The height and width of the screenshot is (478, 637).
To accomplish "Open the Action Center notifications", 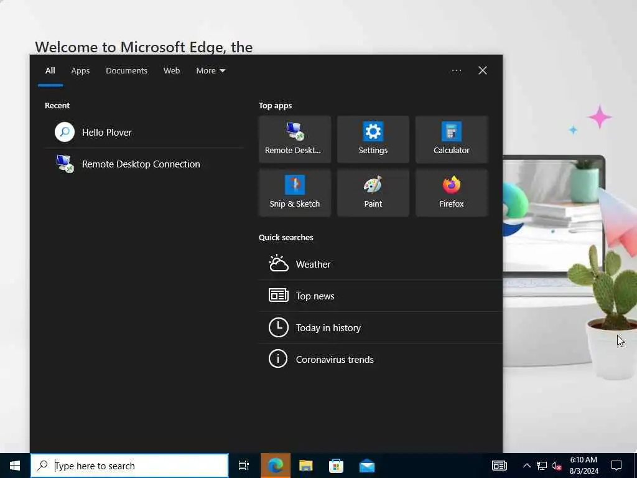I will 616,466.
